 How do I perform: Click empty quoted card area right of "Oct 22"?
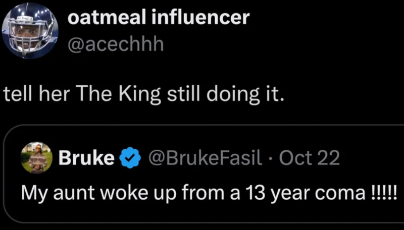click(369, 158)
